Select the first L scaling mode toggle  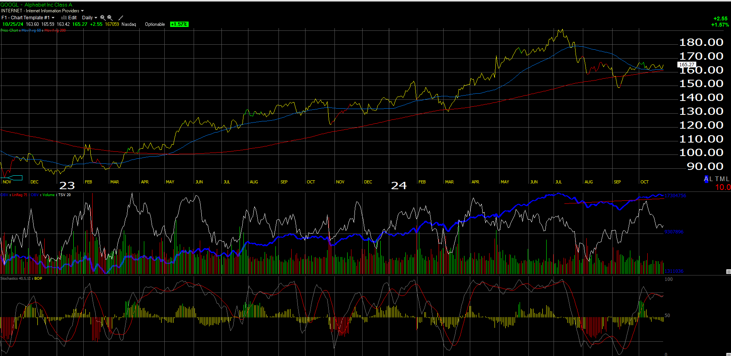coord(711,179)
